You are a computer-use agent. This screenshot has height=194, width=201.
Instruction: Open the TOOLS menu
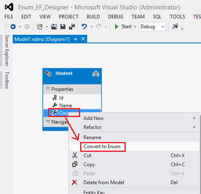point(178,17)
